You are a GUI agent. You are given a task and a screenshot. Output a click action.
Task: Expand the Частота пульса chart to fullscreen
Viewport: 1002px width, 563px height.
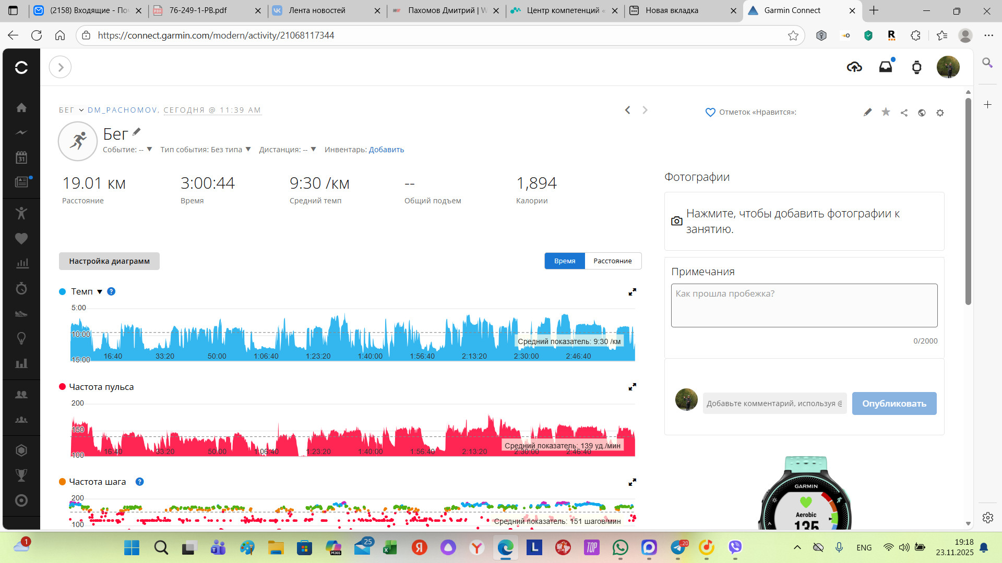(x=632, y=387)
